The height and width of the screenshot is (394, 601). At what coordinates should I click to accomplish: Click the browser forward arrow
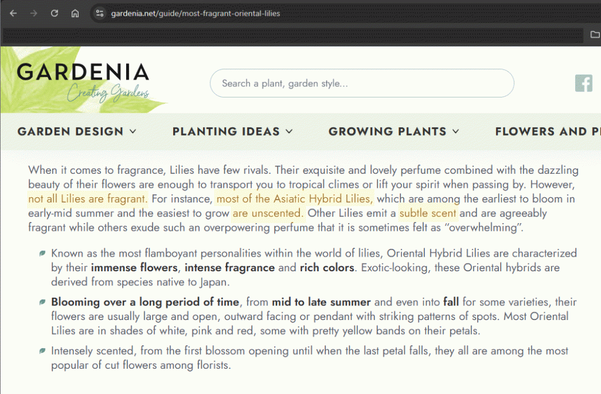click(x=33, y=13)
